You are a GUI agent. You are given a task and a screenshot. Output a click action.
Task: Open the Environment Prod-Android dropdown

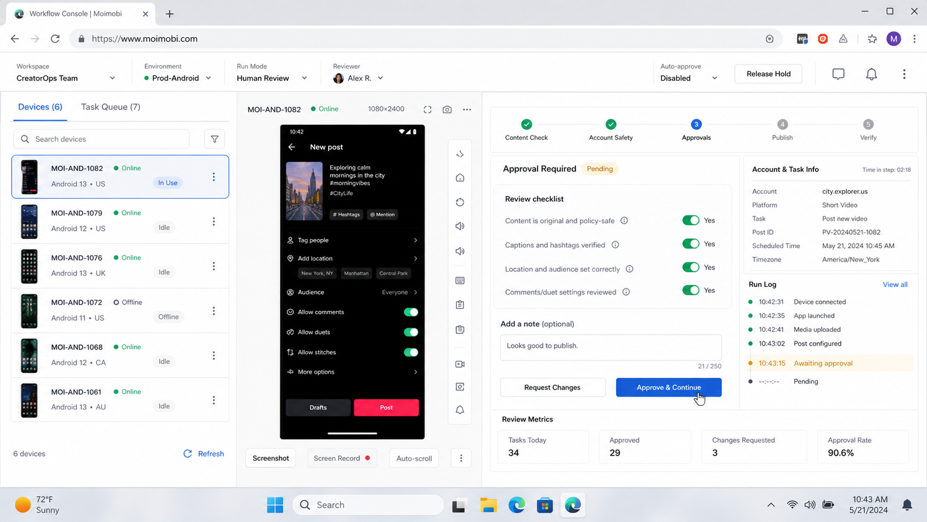(x=177, y=78)
